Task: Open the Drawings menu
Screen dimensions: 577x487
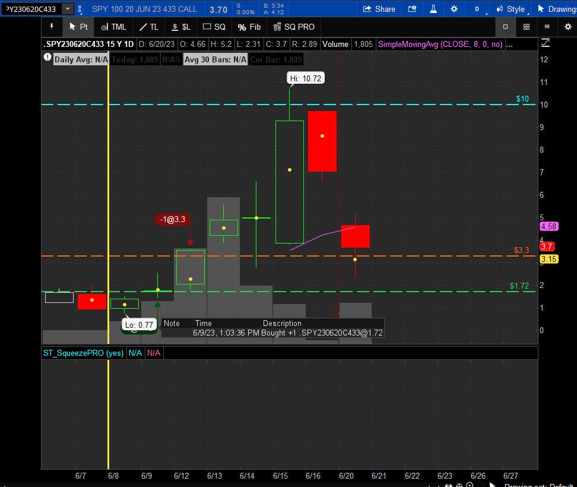Action: coord(556,9)
